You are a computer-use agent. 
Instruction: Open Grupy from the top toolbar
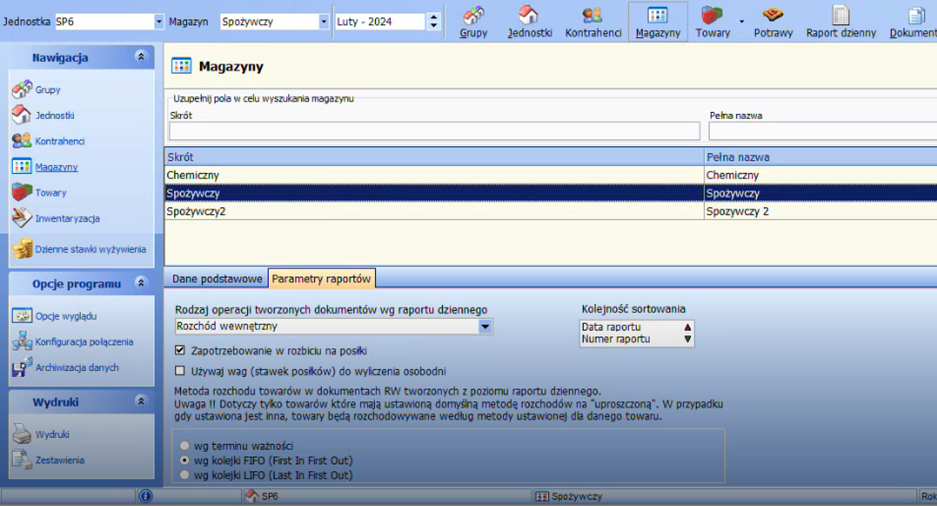473,22
